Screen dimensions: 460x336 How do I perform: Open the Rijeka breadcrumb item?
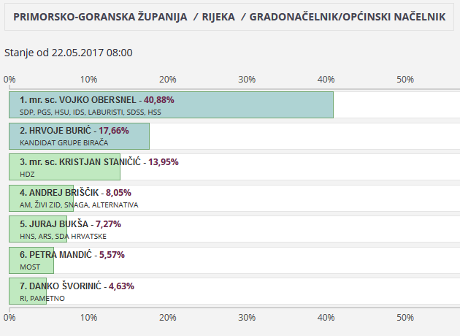click(219, 16)
